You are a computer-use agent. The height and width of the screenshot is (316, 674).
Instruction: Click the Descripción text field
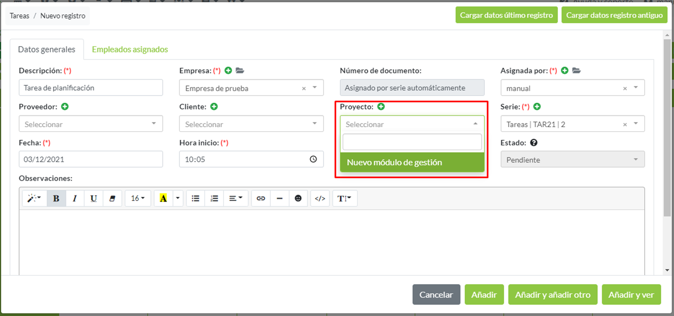91,88
